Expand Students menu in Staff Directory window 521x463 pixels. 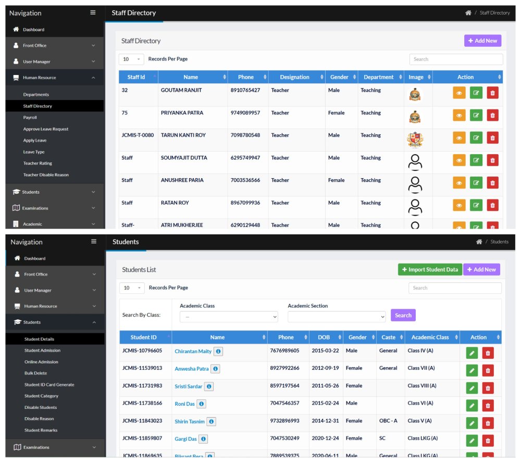coord(55,192)
